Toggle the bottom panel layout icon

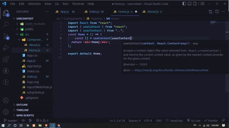coord(190,4)
